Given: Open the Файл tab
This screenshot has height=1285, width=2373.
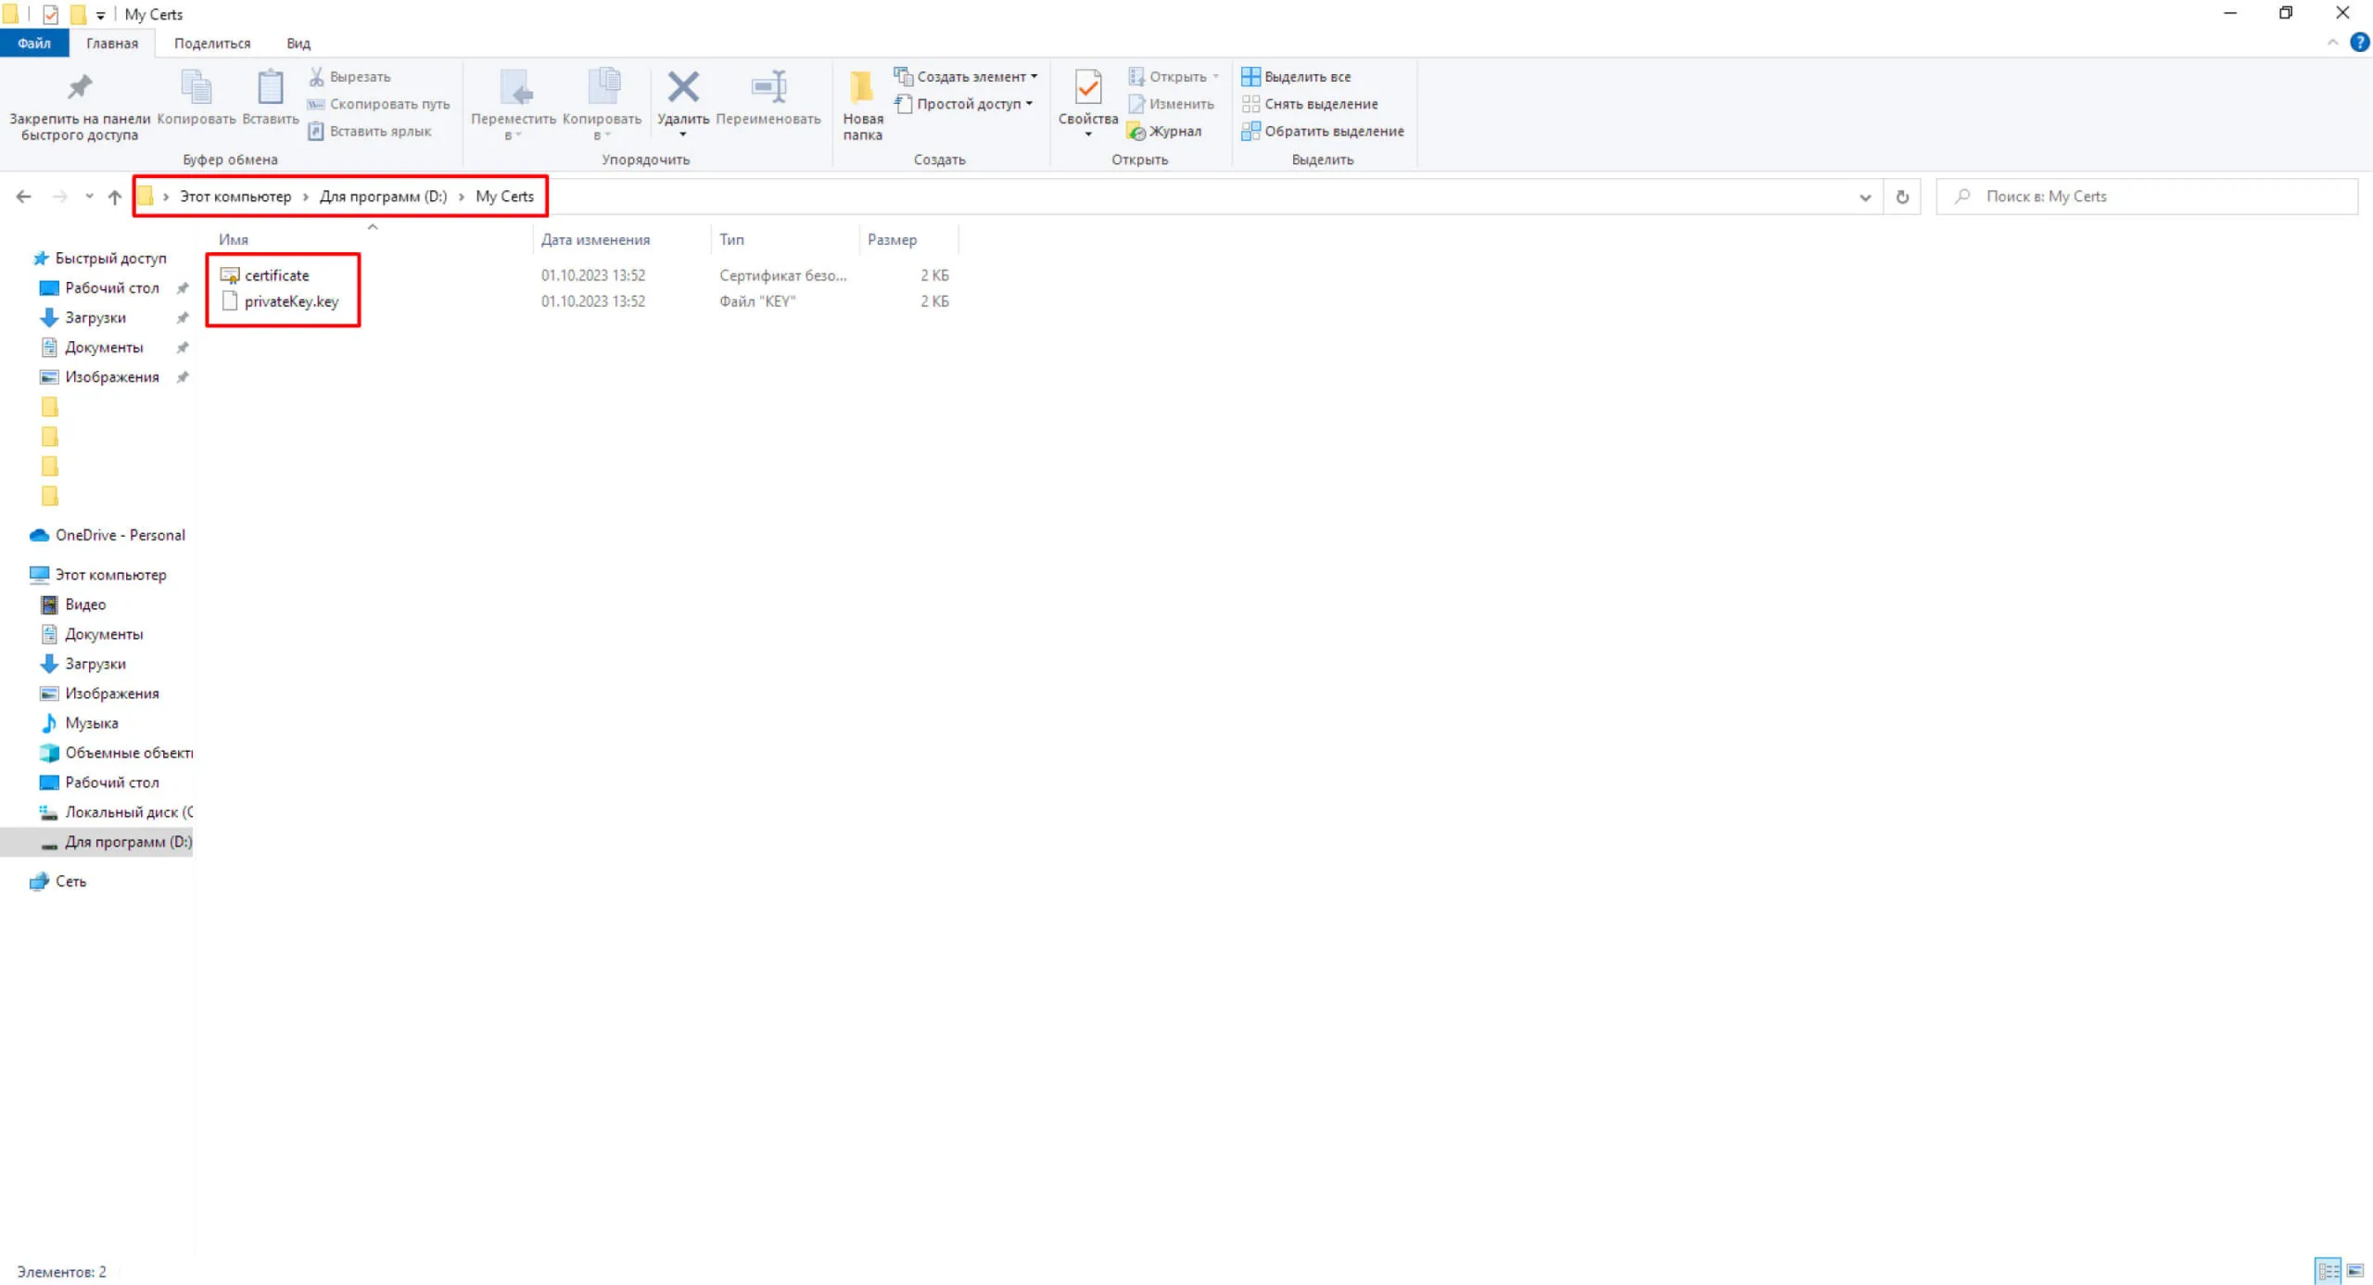Looking at the screenshot, I should (34, 43).
